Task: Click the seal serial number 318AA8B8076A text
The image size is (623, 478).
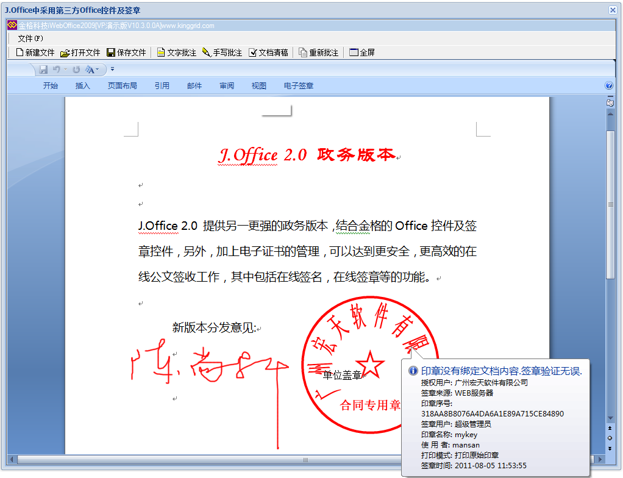Action: (493, 413)
